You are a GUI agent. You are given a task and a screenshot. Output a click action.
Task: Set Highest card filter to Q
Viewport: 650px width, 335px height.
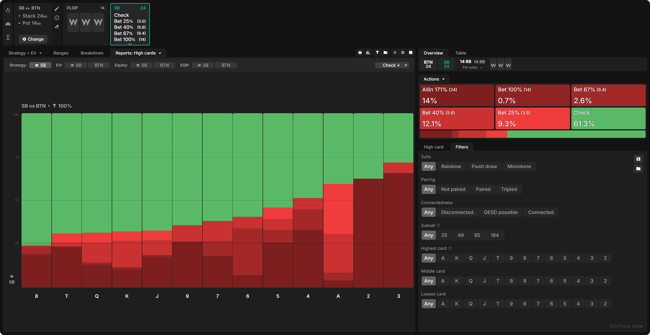[x=470, y=258]
